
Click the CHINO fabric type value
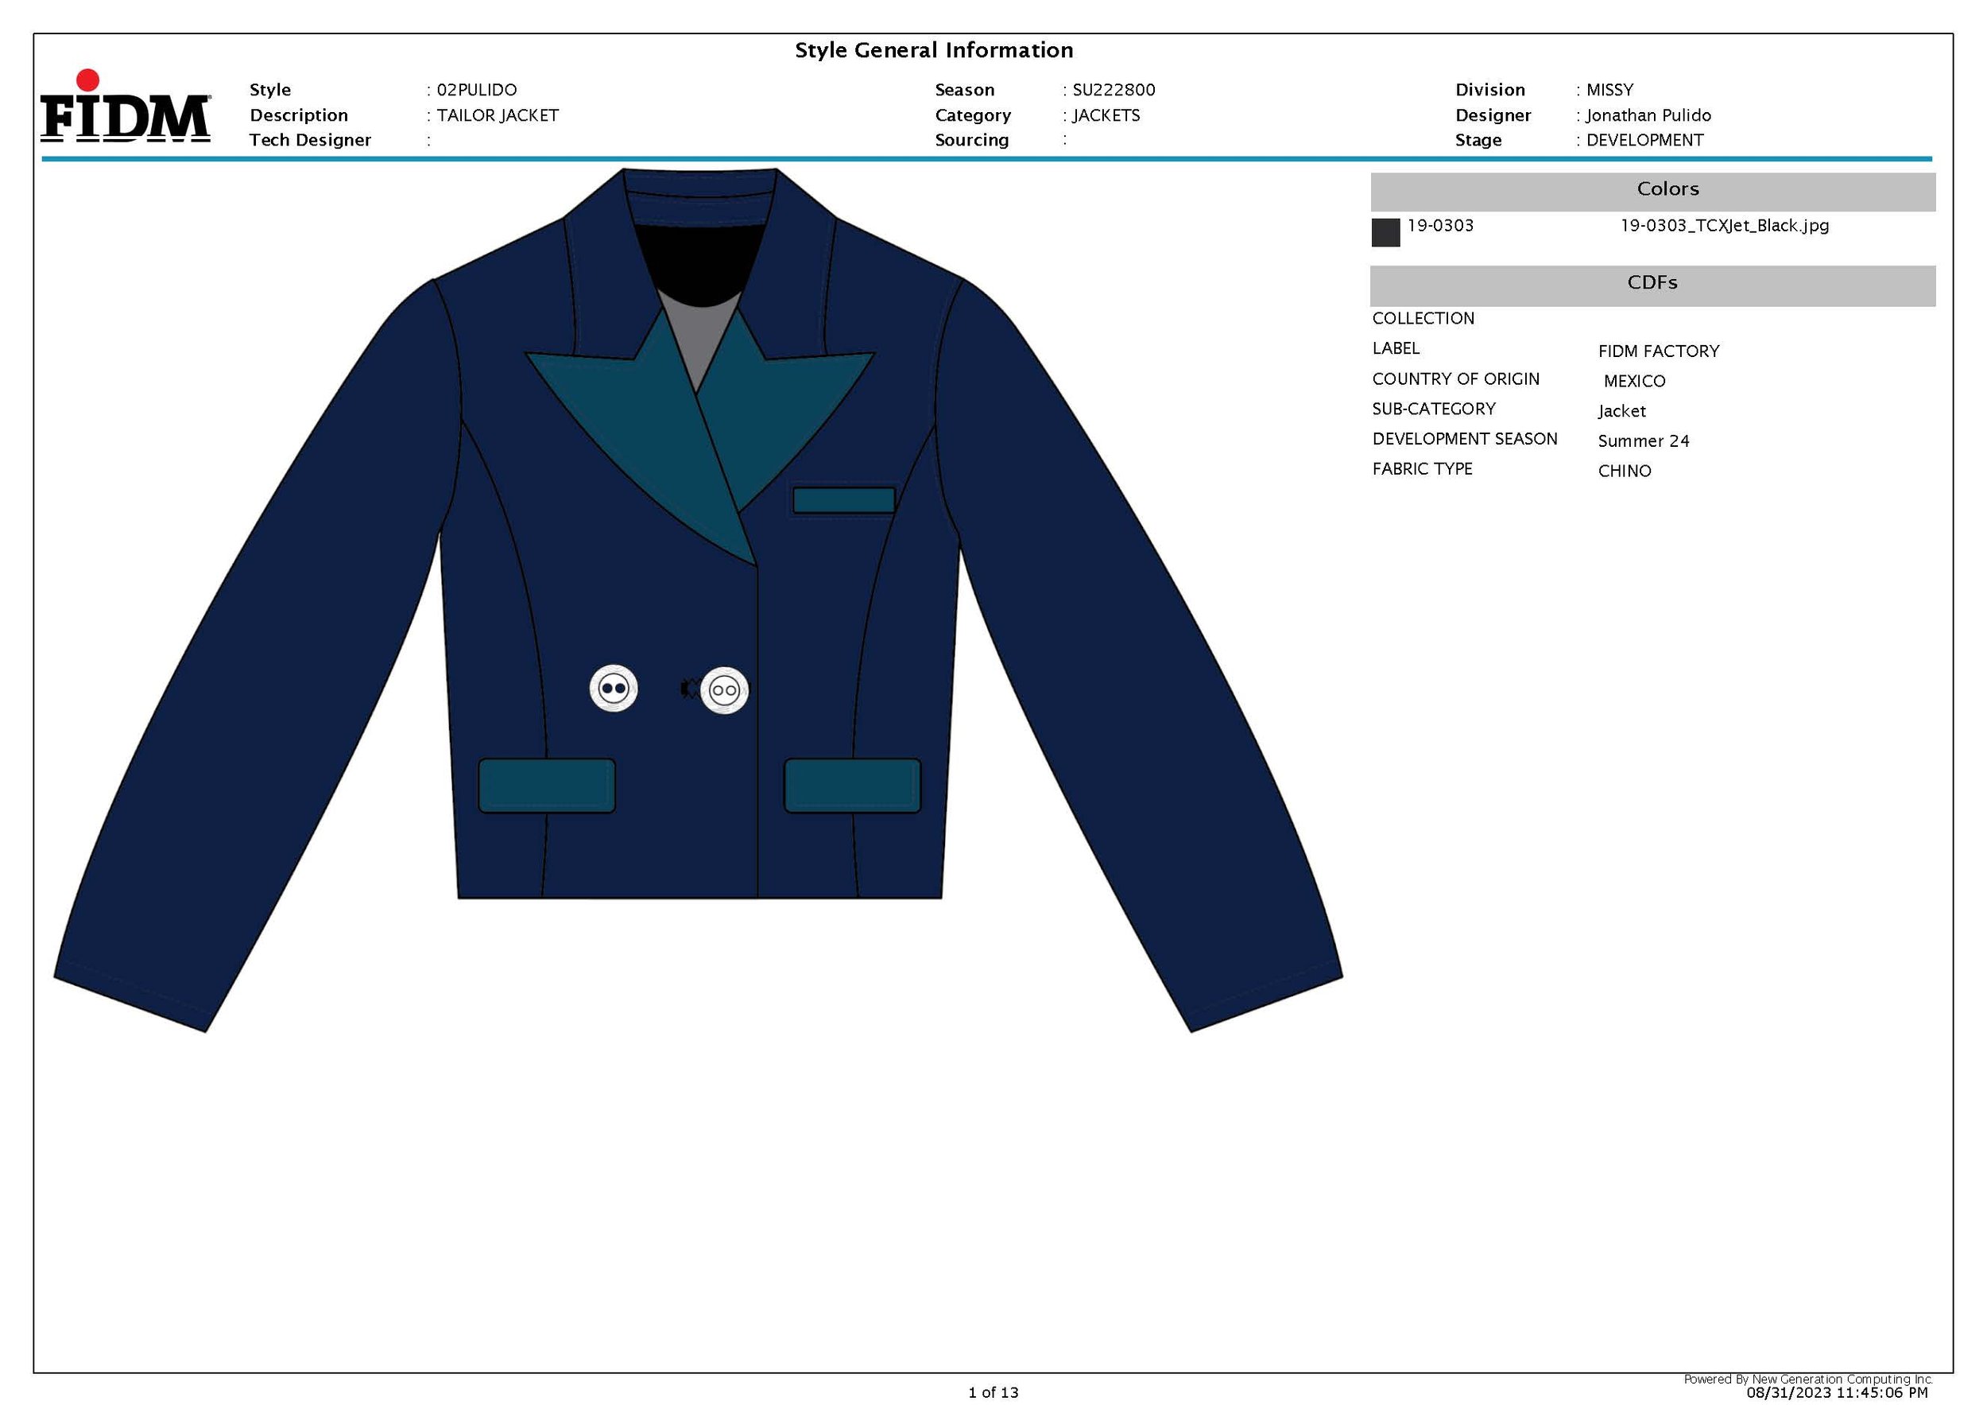(1624, 471)
